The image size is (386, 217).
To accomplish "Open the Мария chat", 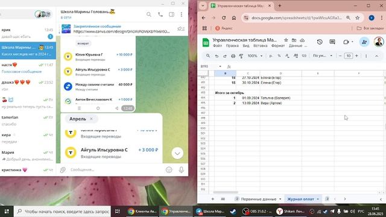I will pyautogui.click(x=28, y=156).
